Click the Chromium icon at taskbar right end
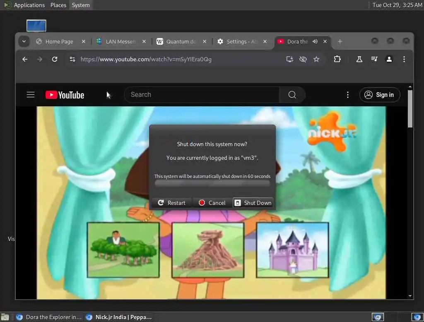Viewport: 424px width, 322px height. (x=417, y=317)
